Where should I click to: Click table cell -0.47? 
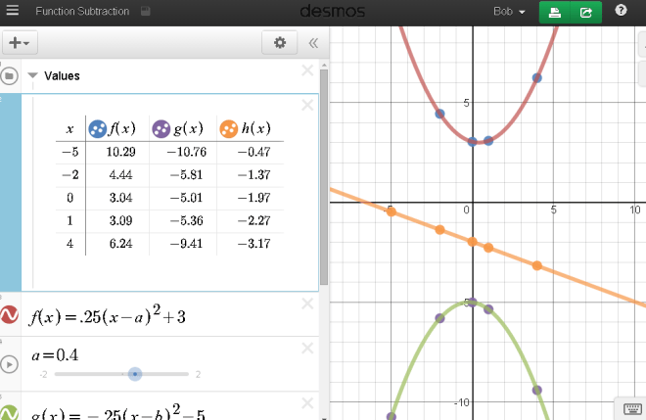254,152
